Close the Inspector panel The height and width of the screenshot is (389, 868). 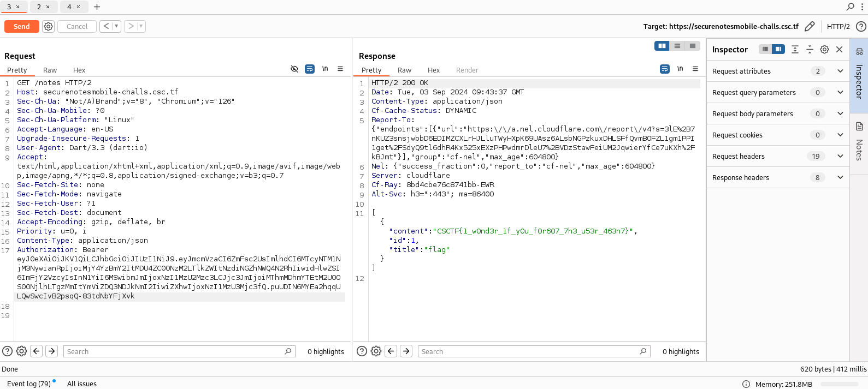840,49
